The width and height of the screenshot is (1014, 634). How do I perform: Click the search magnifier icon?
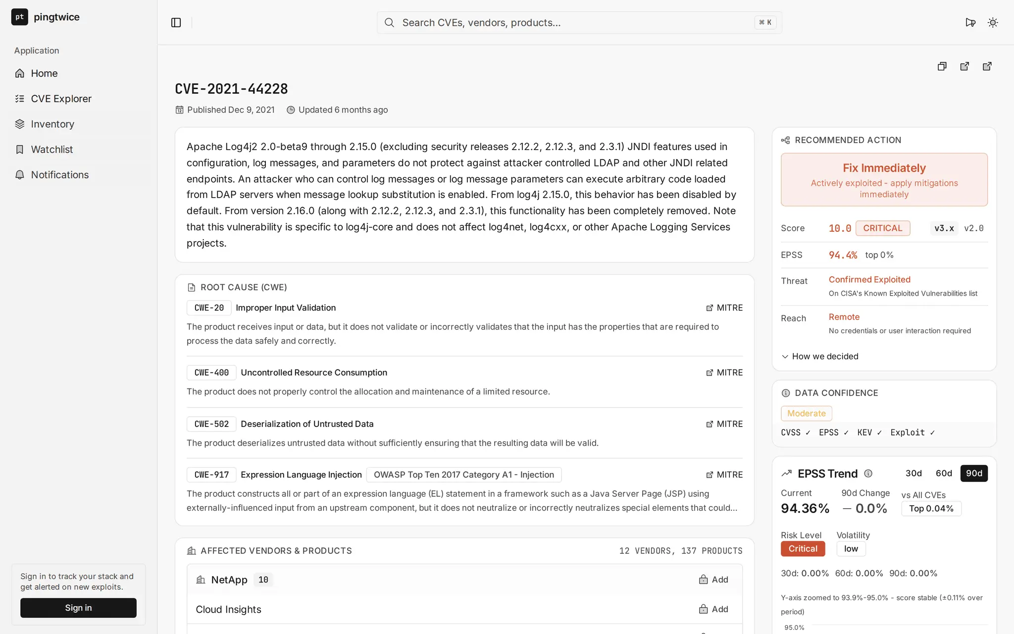[389, 23]
